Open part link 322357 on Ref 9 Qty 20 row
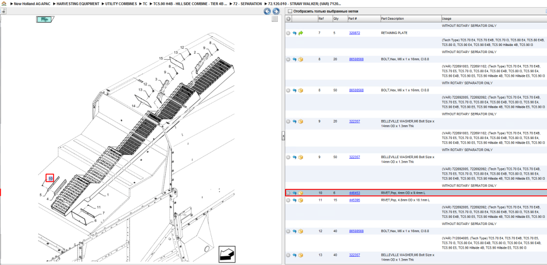Image resolution: width=547 pixels, height=265 pixels. (x=354, y=122)
